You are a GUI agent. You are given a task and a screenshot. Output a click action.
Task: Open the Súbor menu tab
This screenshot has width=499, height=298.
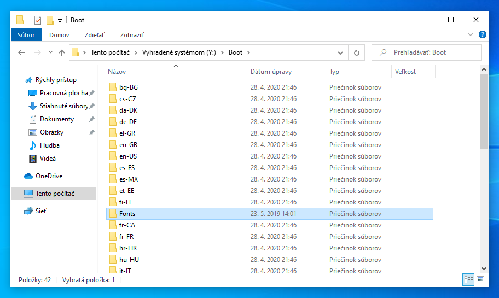26,35
